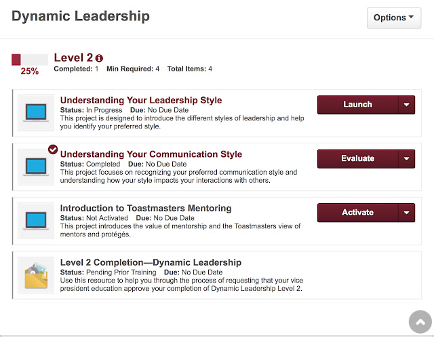Click laptop icon for Introduction to Toastmasters Mentoring
The width and height of the screenshot is (434, 337).
[x=36, y=221]
